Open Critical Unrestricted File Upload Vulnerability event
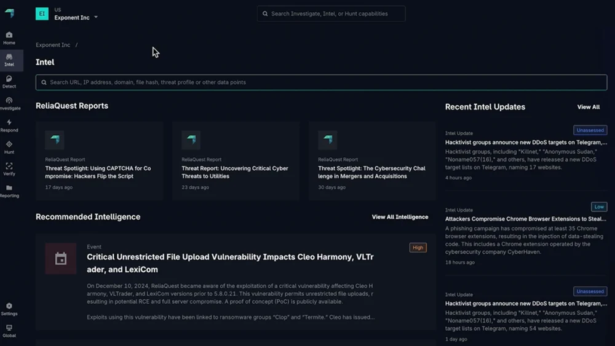This screenshot has height=346, width=615. pos(230,263)
